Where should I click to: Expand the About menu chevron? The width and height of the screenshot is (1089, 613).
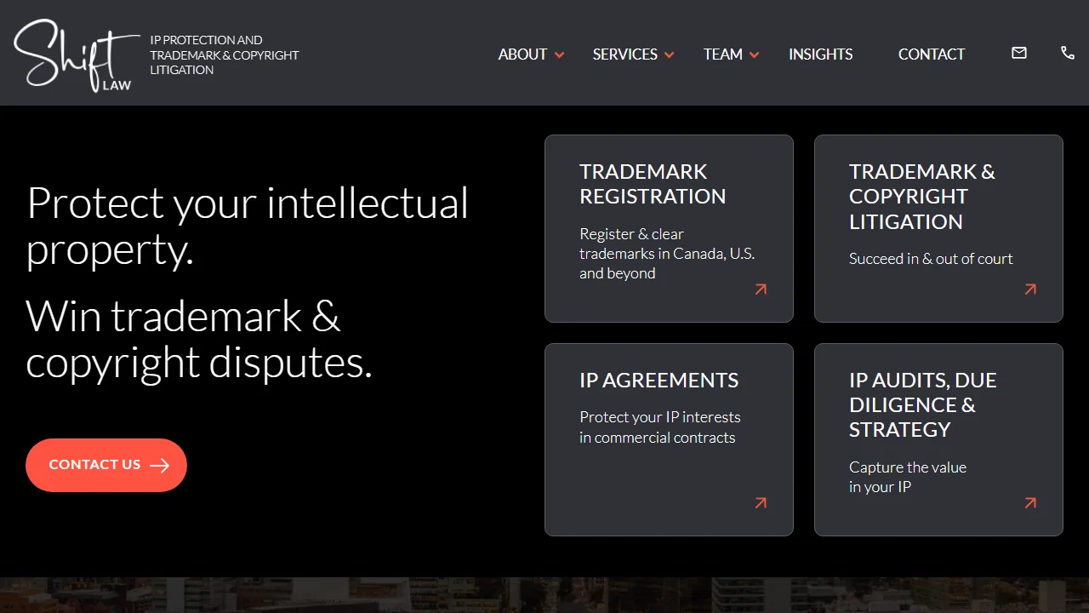click(559, 54)
